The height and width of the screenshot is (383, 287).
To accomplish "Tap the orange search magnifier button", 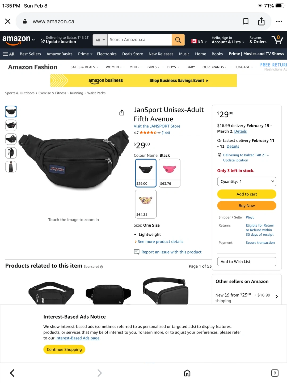I will click(178, 40).
